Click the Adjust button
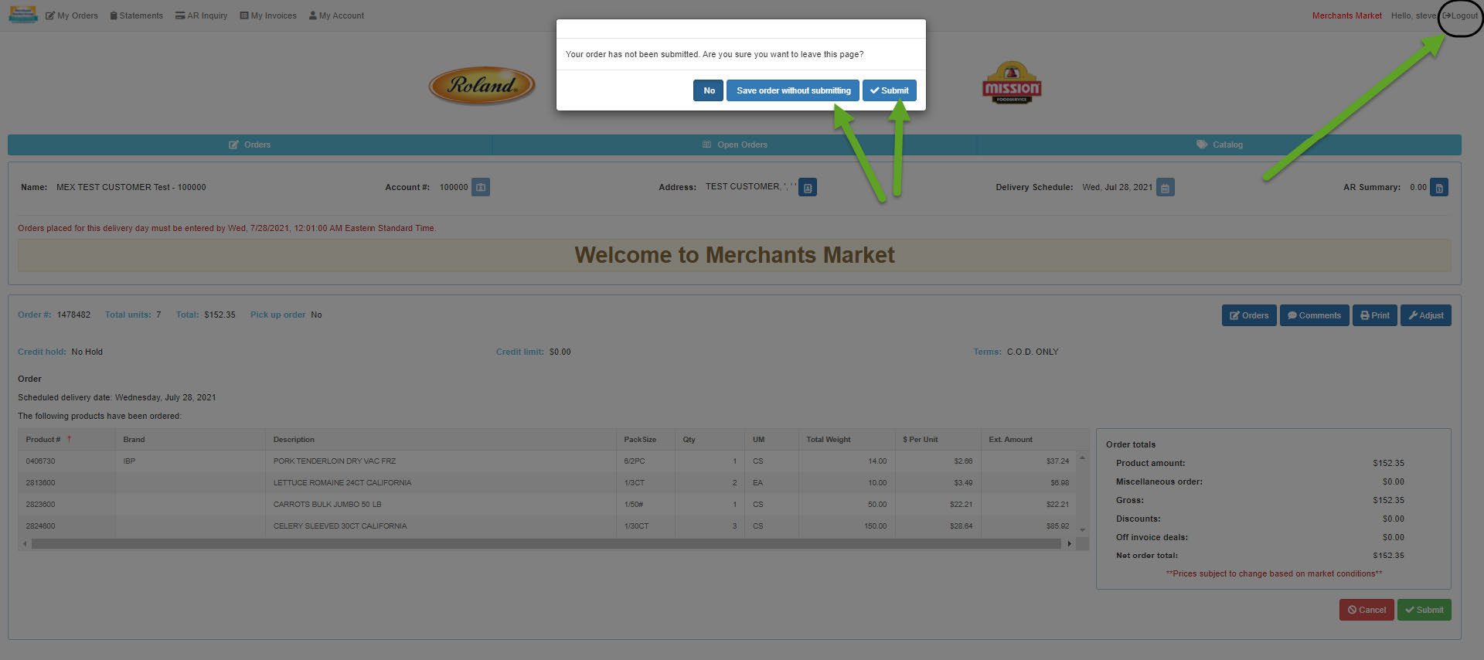 1426,315
